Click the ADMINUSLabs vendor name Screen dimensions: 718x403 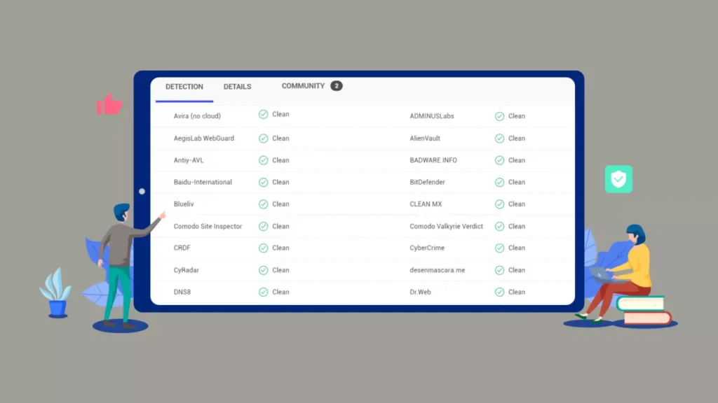pos(432,116)
